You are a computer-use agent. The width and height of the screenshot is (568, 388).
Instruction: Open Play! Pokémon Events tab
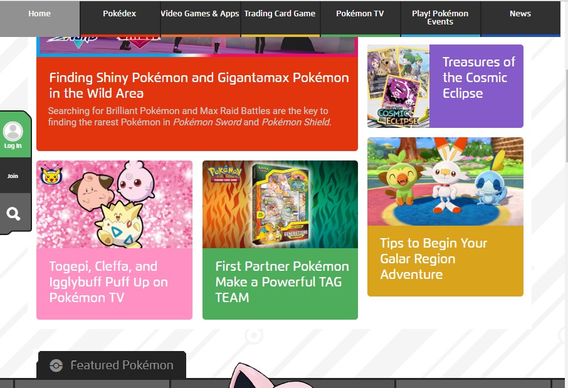[x=440, y=18]
